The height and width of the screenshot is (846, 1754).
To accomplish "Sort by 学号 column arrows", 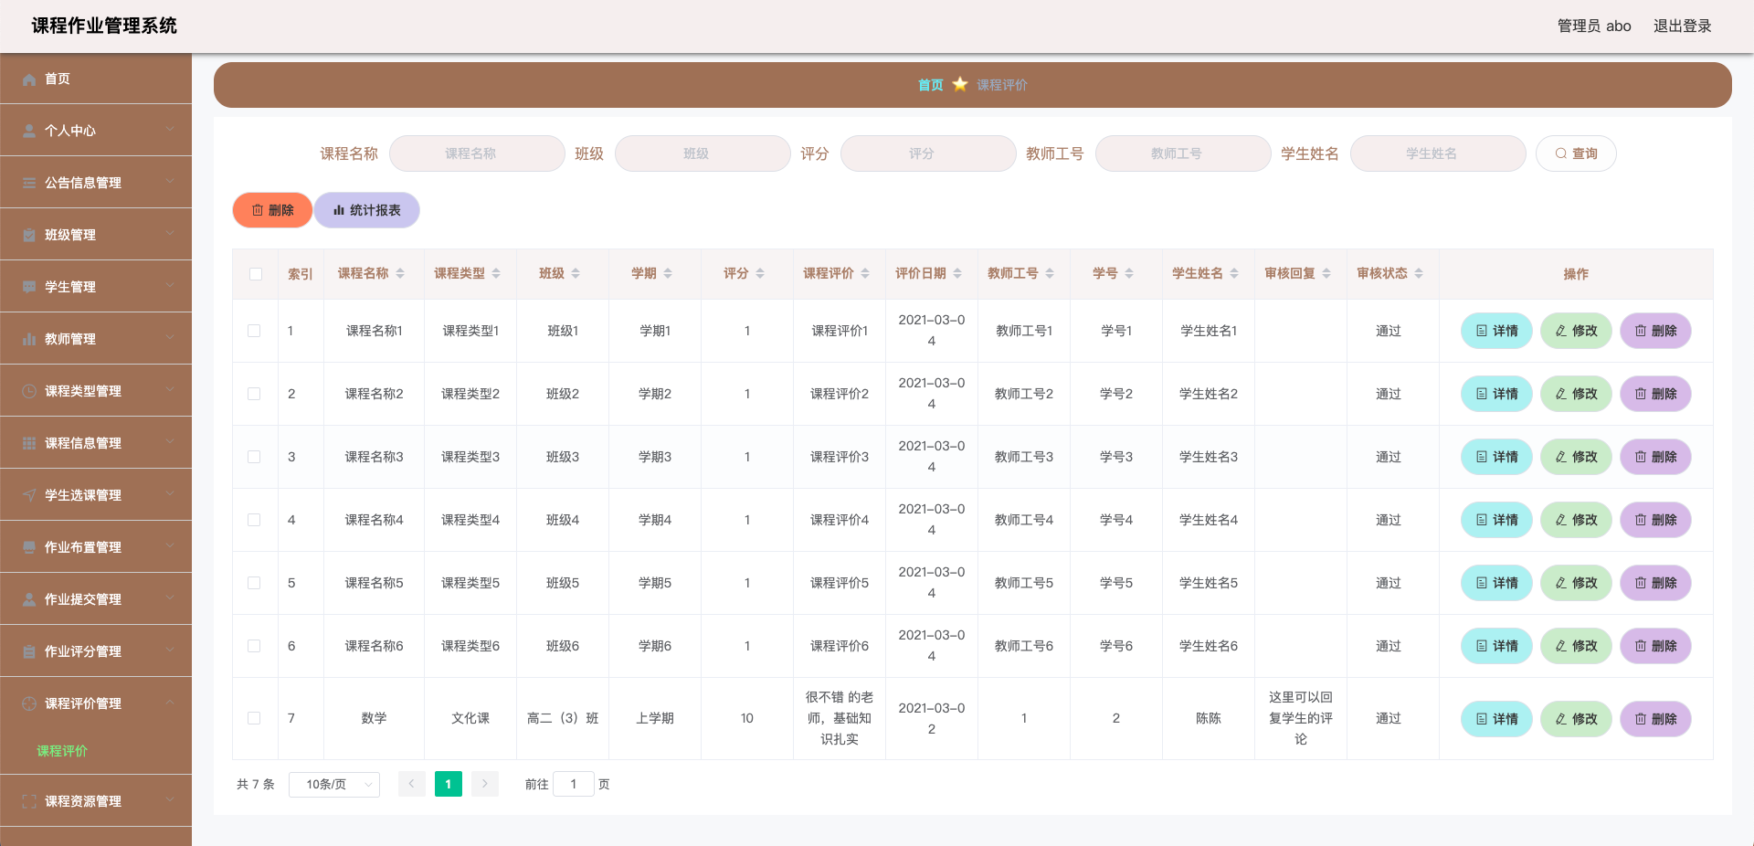I will click(x=1129, y=273).
